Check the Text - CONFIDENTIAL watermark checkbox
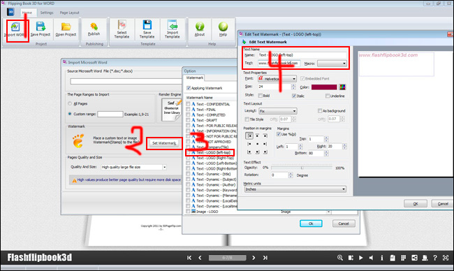This screenshot has width=454, height=271. coord(188,104)
